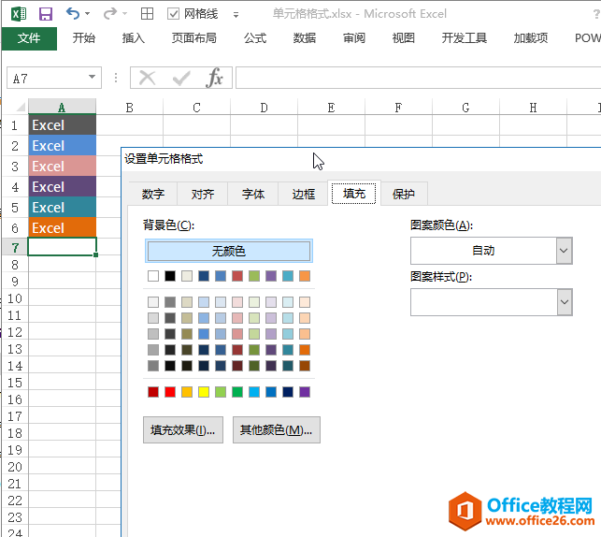Screen dimensions: 601x537
Task: Open the 插入 ribbon tab
Action: 134,38
